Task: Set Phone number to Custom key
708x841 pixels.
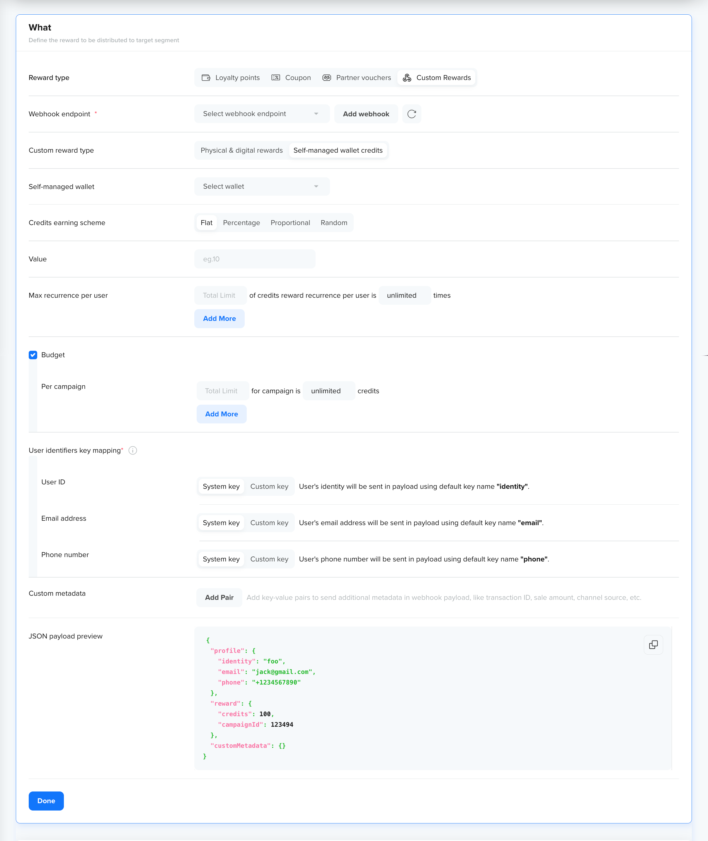Action: [x=269, y=559]
